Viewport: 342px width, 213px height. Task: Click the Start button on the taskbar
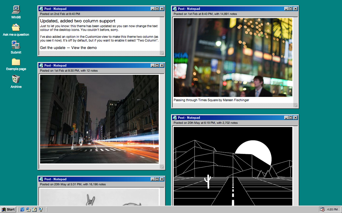click(x=8, y=210)
